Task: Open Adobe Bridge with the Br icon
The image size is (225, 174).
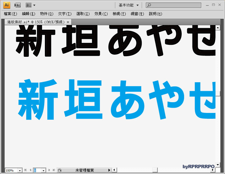Action: 17,5
